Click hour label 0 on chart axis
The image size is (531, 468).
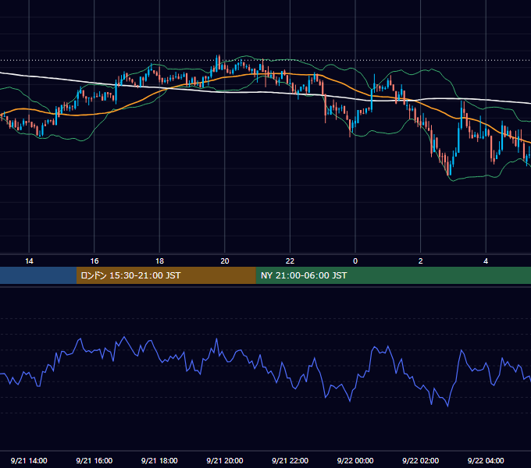point(355,261)
